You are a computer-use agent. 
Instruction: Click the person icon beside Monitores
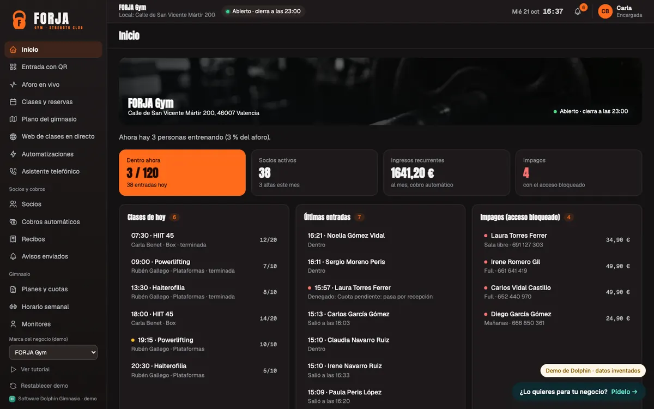click(13, 324)
